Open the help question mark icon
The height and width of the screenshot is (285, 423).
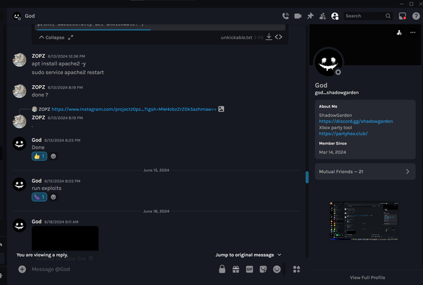pyautogui.click(x=416, y=16)
